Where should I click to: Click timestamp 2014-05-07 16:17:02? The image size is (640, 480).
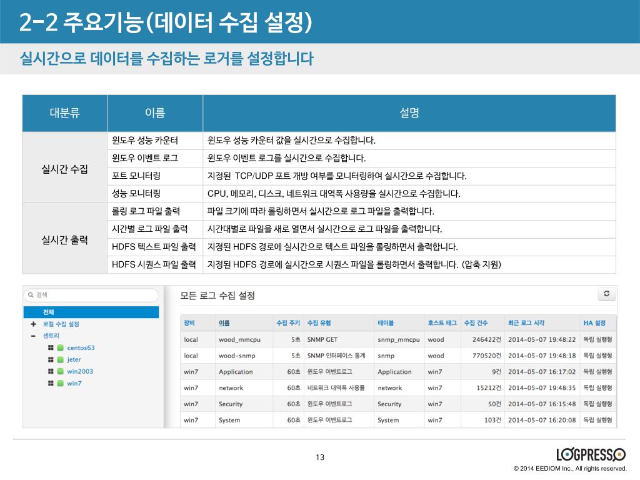(542, 372)
